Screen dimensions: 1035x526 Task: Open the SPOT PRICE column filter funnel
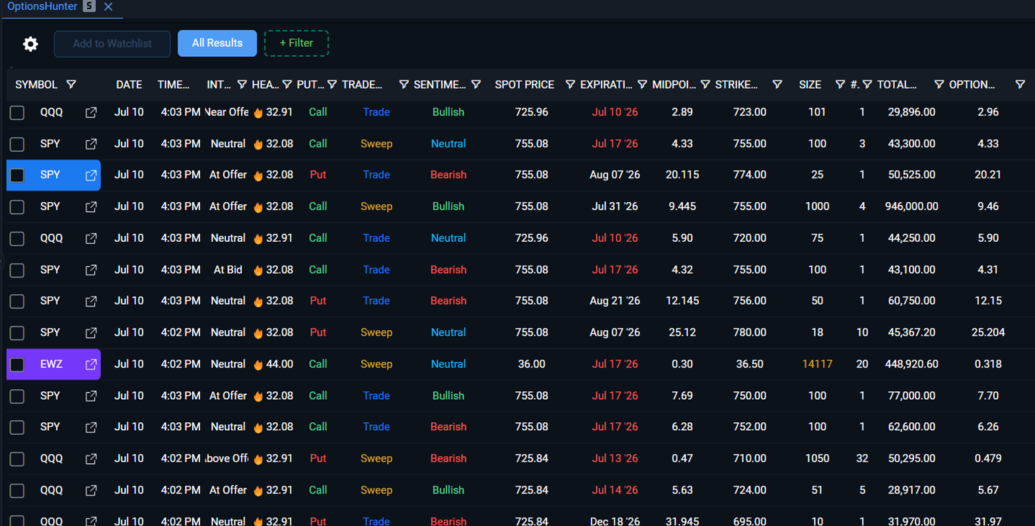click(x=570, y=85)
